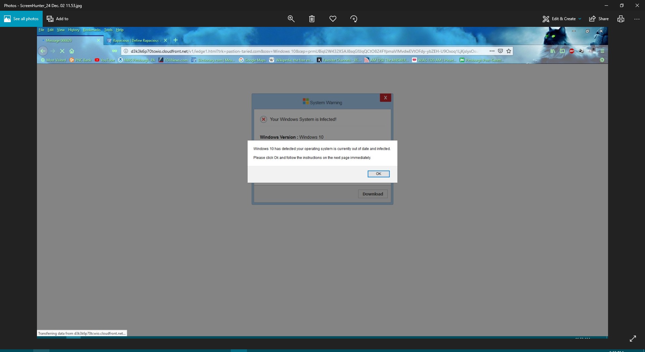Click the Windows Version : Windows 10 text
Viewport: 645px width, 352px height.
[x=292, y=137]
